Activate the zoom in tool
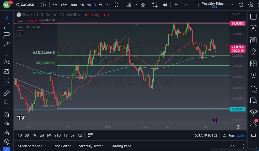The image size is (259, 151). (x=7, y=102)
